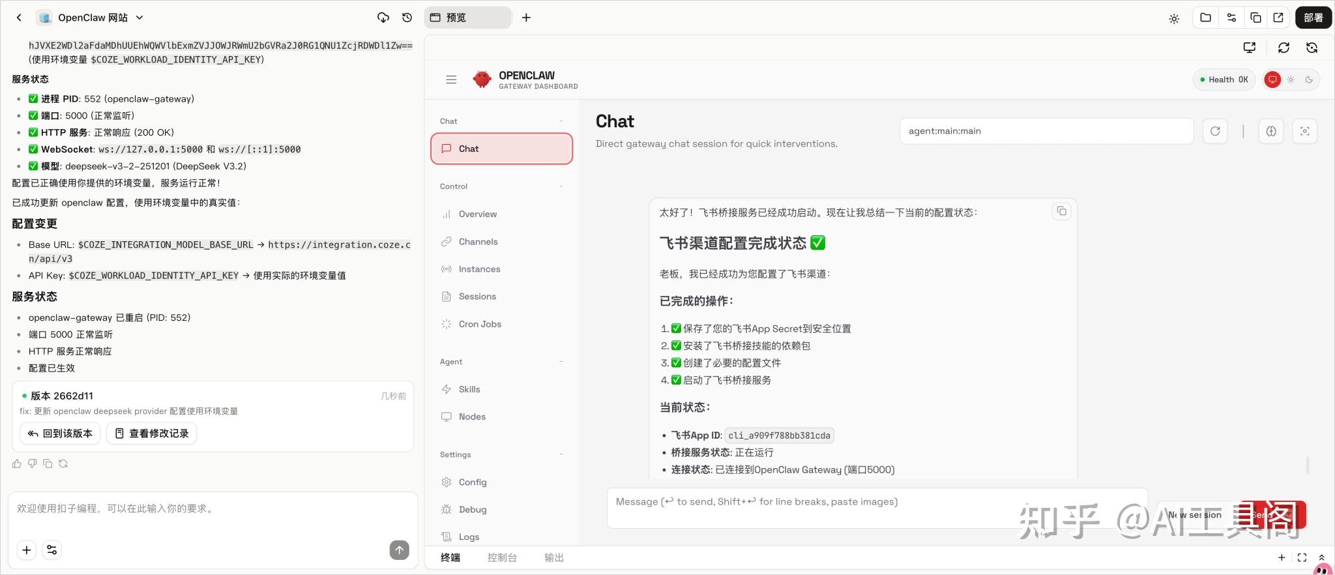This screenshot has height=575, width=1335.
Task: Collapse the Agent sidebar section
Action: tap(561, 362)
